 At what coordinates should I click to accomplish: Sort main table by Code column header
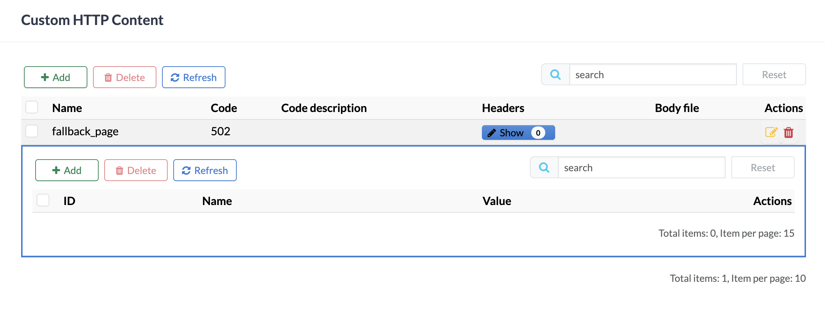click(x=224, y=108)
